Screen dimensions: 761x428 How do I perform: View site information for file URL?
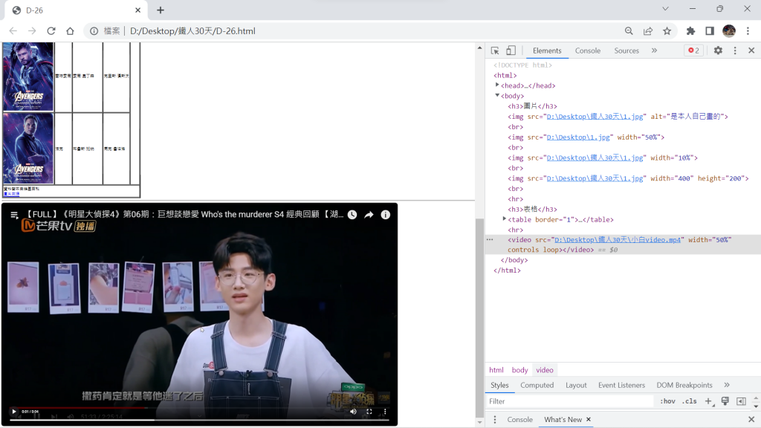coord(94,31)
